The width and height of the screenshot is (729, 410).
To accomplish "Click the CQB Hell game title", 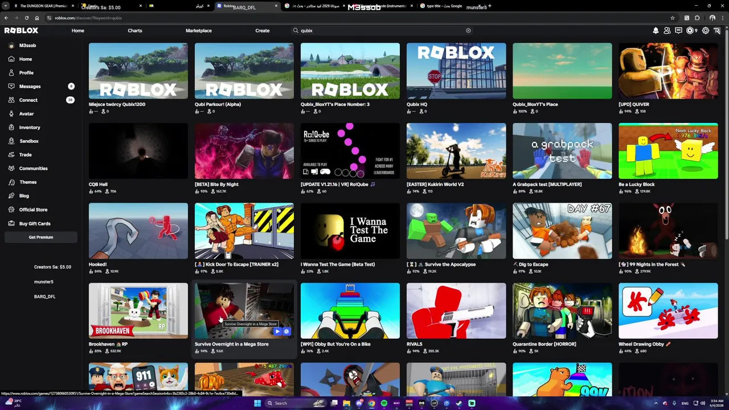I will (98, 184).
